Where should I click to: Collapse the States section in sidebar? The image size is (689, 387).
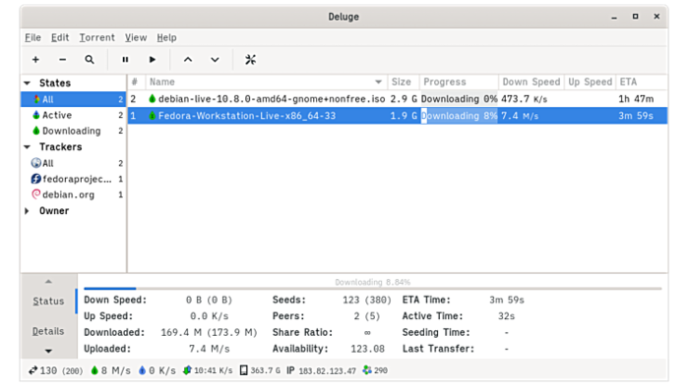[x=28, y=83]
